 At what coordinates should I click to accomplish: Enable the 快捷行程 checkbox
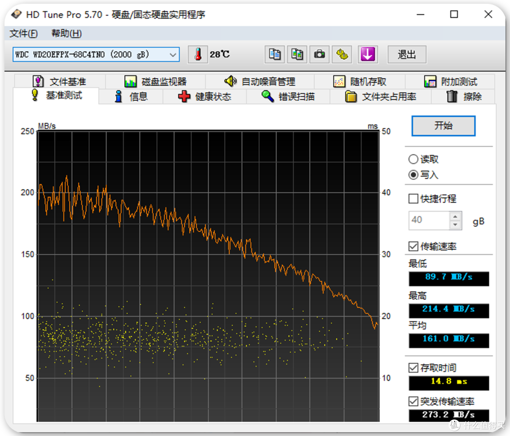click(413, 199)
